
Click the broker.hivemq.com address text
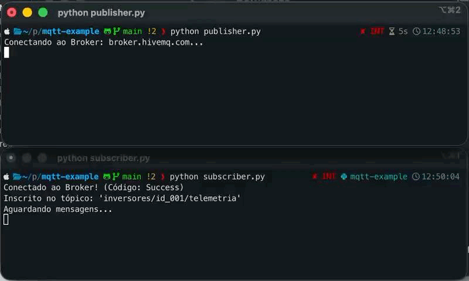(155, 42)
